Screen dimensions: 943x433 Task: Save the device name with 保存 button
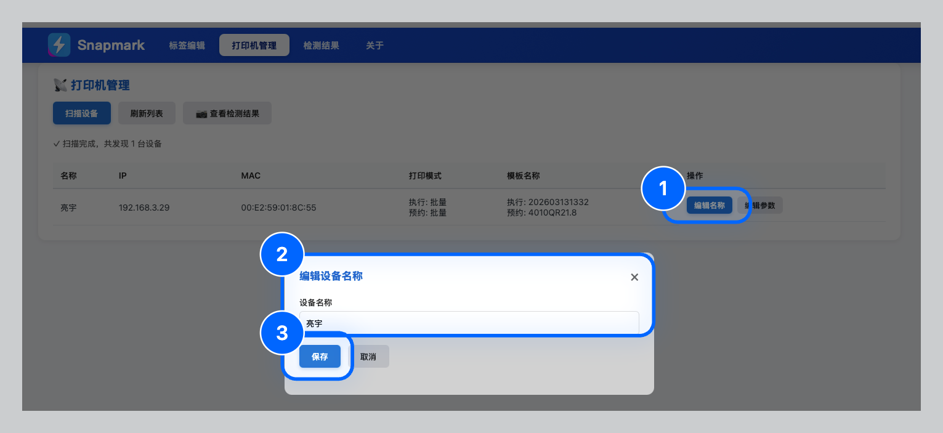click(x=320, y=356)
